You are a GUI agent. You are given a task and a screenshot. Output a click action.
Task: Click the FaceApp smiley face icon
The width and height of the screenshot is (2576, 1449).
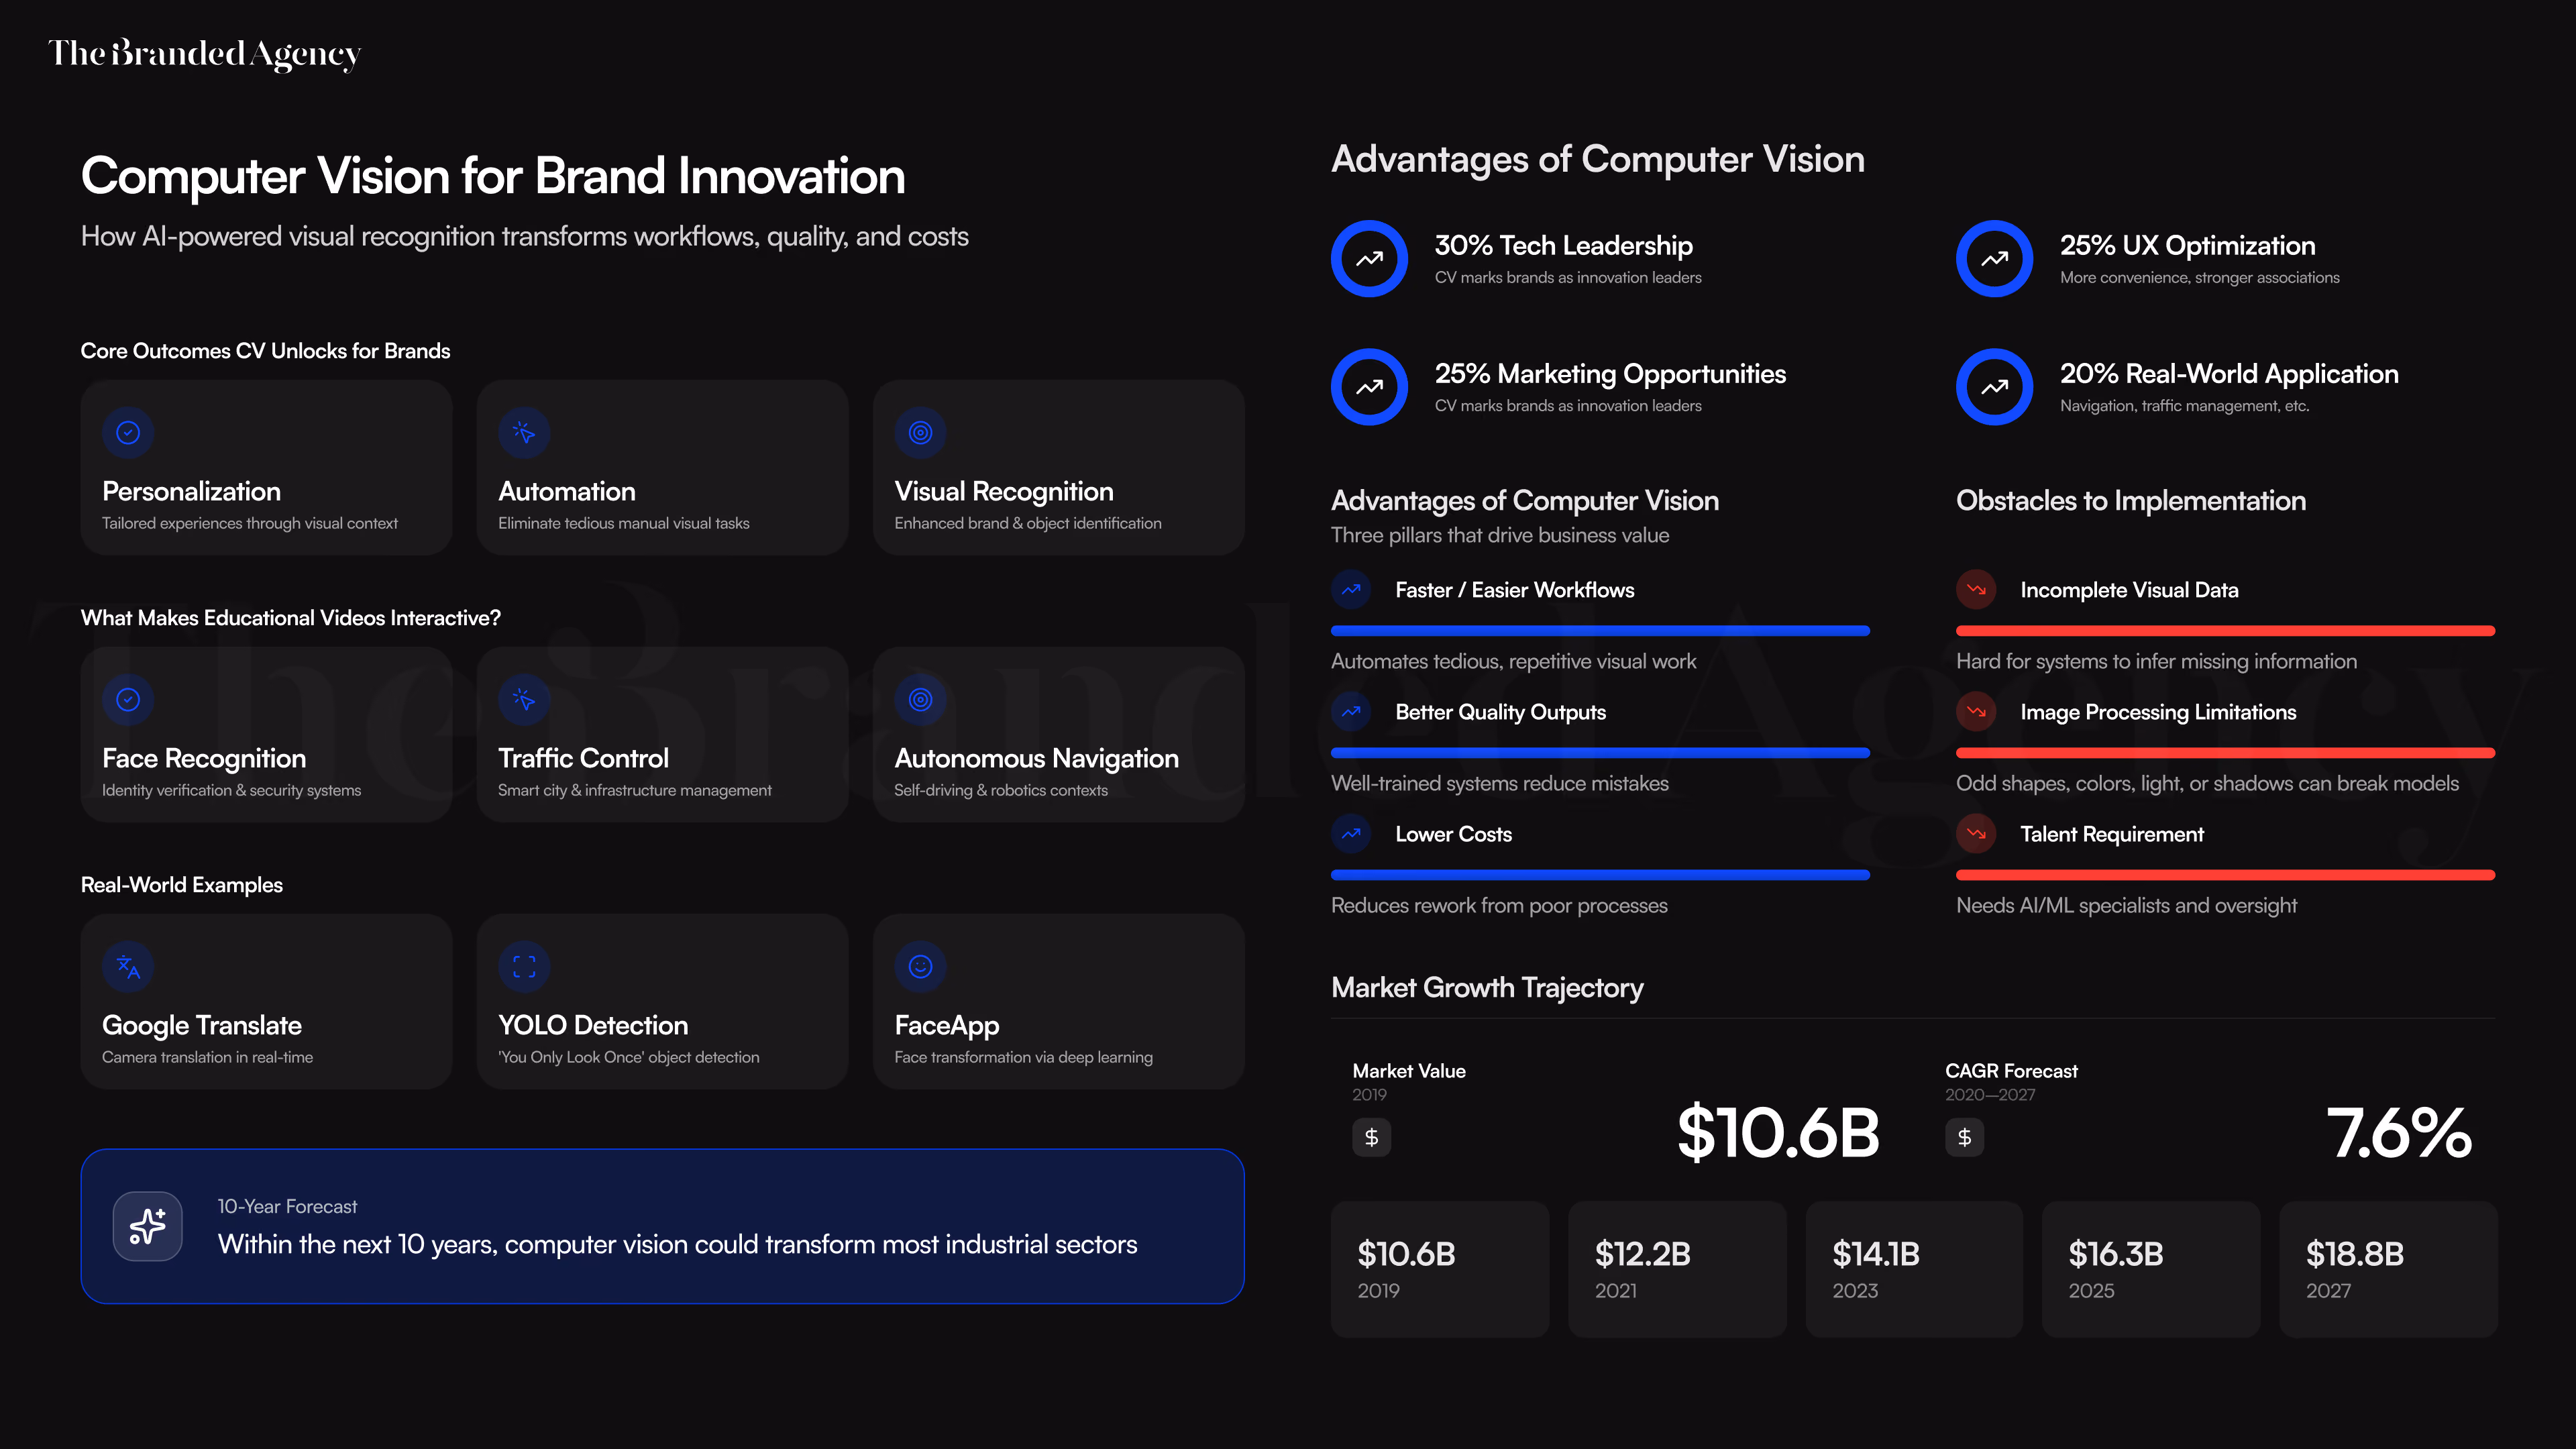pyautogui.click(x=920, y=966)
